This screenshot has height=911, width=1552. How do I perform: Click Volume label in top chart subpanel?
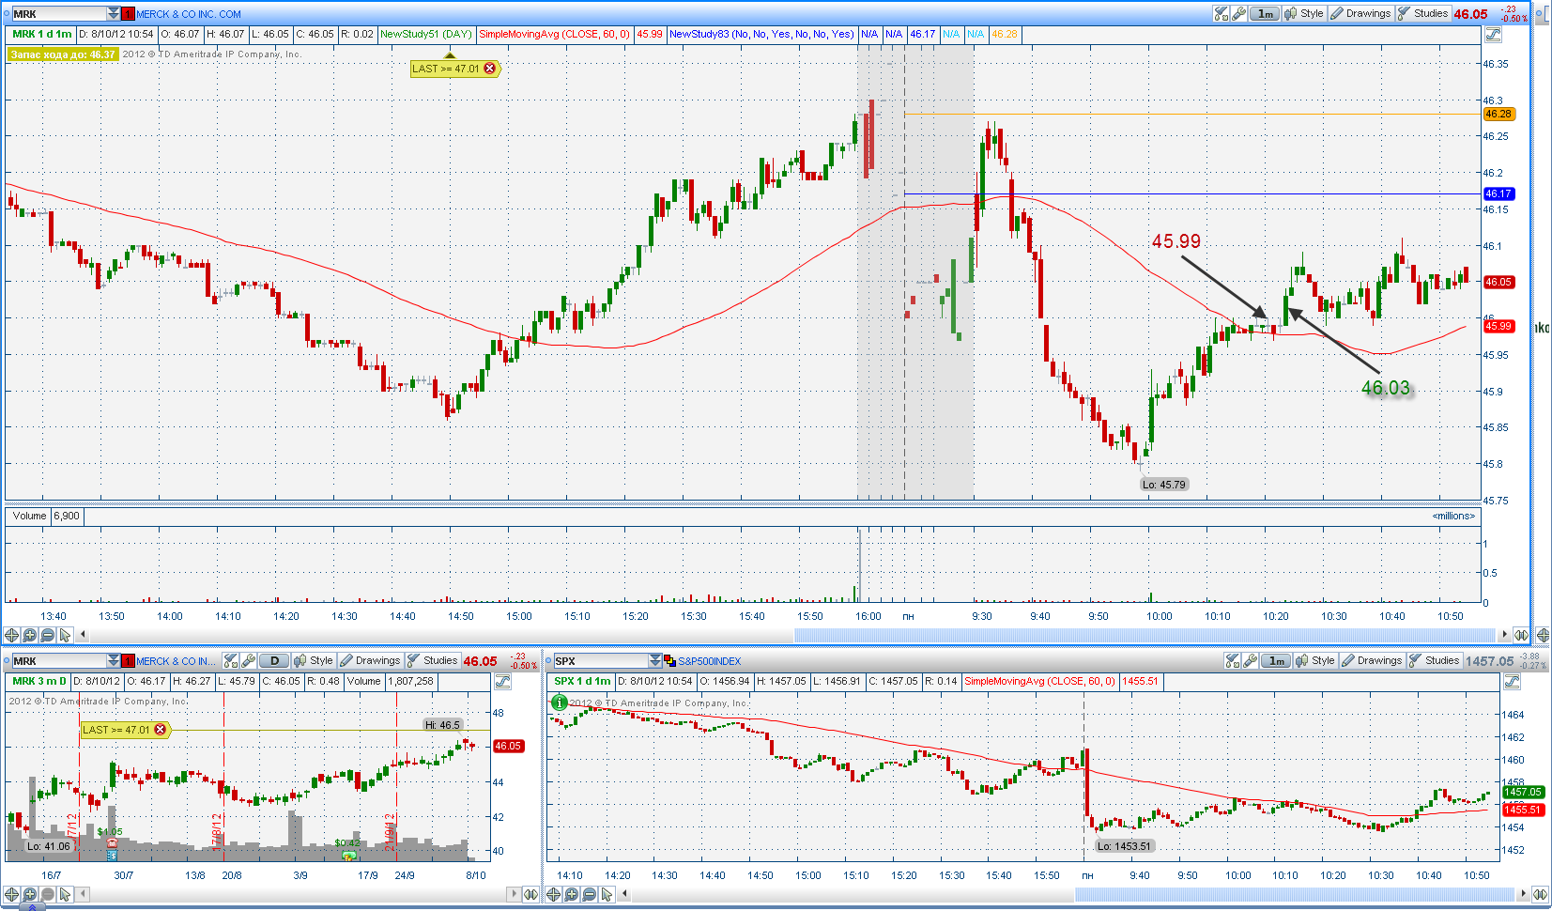click(x=29, y=516)
